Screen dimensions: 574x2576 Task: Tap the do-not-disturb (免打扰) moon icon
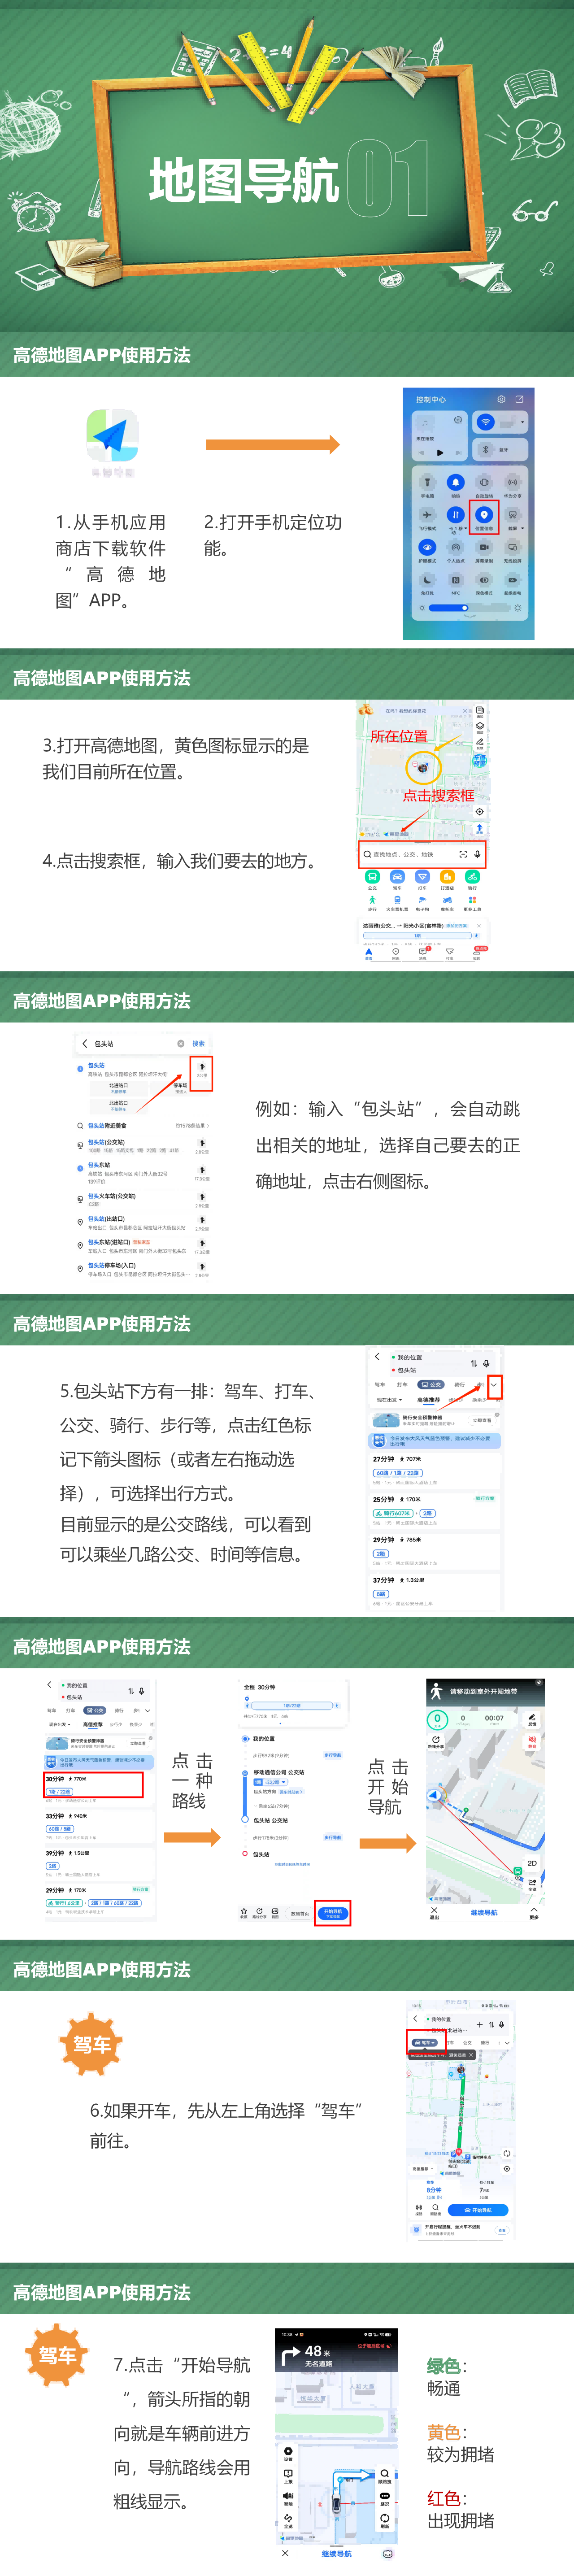point(428,580)
